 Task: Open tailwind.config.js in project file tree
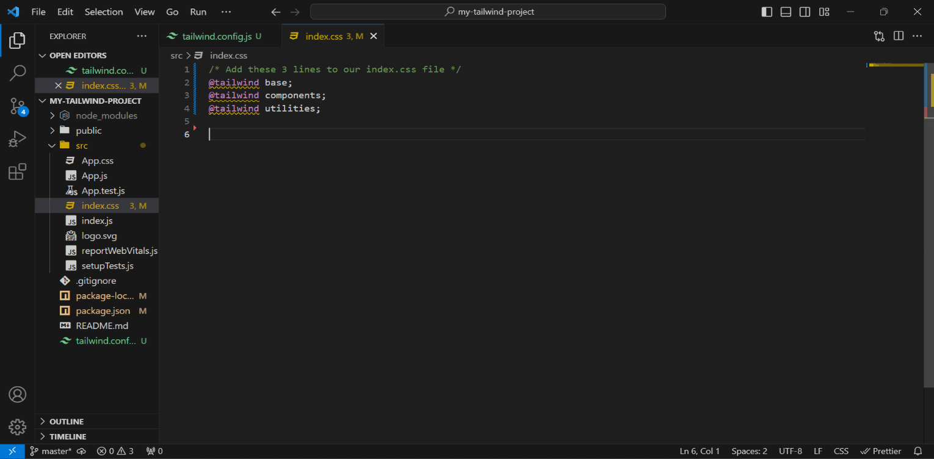click(96, 341)
